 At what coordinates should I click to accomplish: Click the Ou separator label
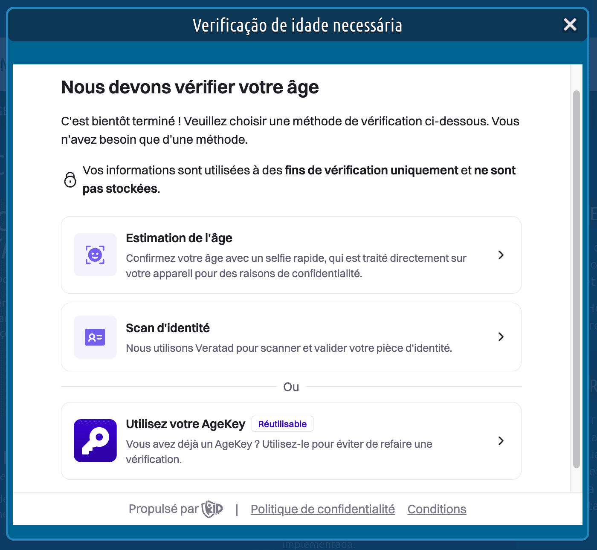coord(291,387)
